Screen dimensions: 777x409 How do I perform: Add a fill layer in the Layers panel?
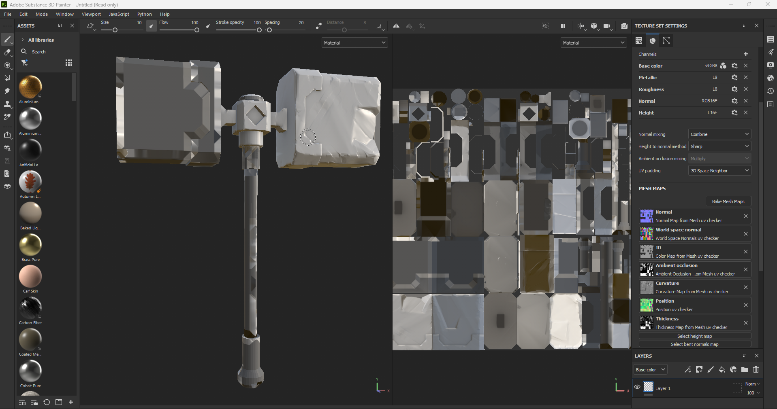pyautogui.click(x=722, y=369)
